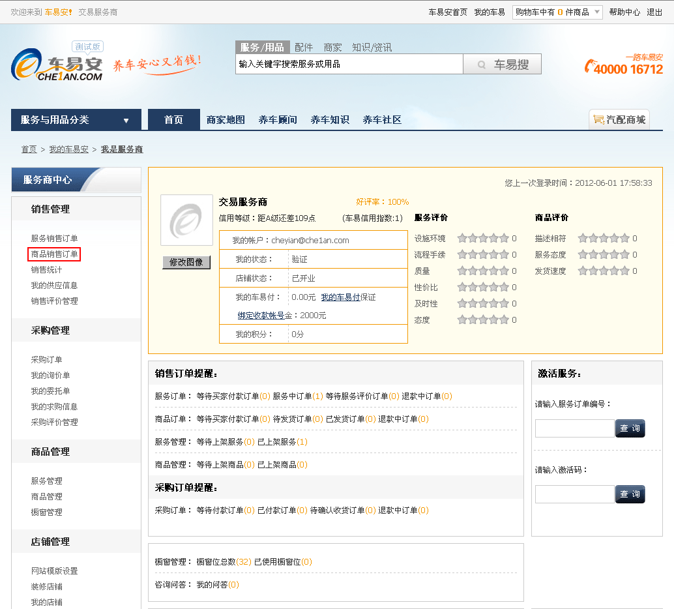
Task: Click 已上架服务(1) link
Action: 282,441
